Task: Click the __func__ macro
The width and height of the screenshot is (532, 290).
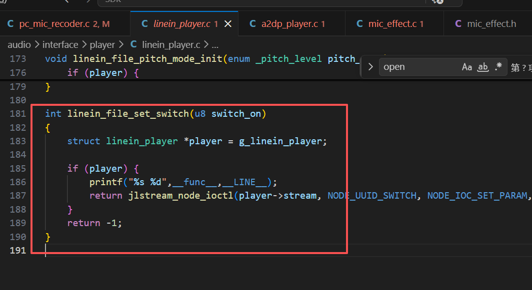Action: coord(194,182)
